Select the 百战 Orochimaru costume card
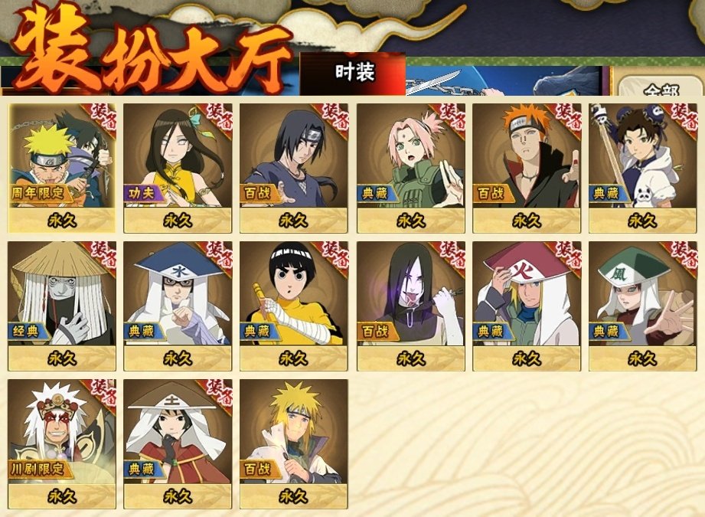This screenshot has width=705, height=517. (411, 306)
